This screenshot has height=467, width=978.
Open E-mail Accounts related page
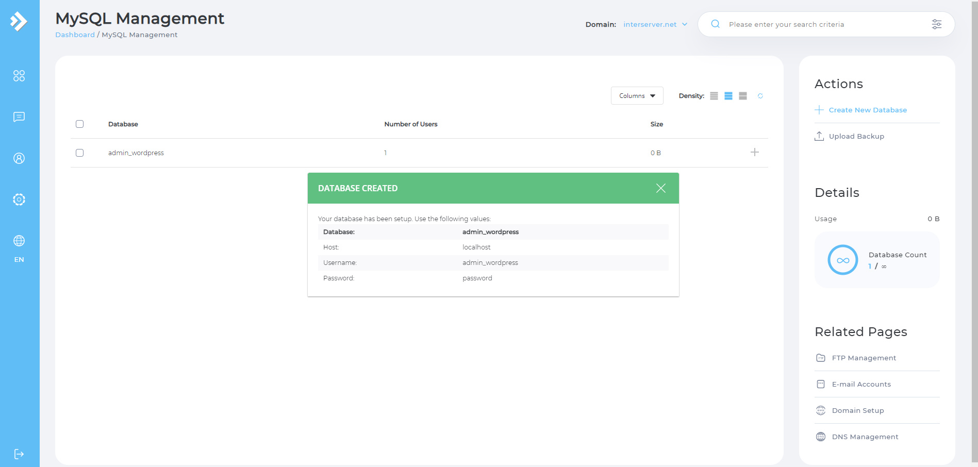point(861,384)
